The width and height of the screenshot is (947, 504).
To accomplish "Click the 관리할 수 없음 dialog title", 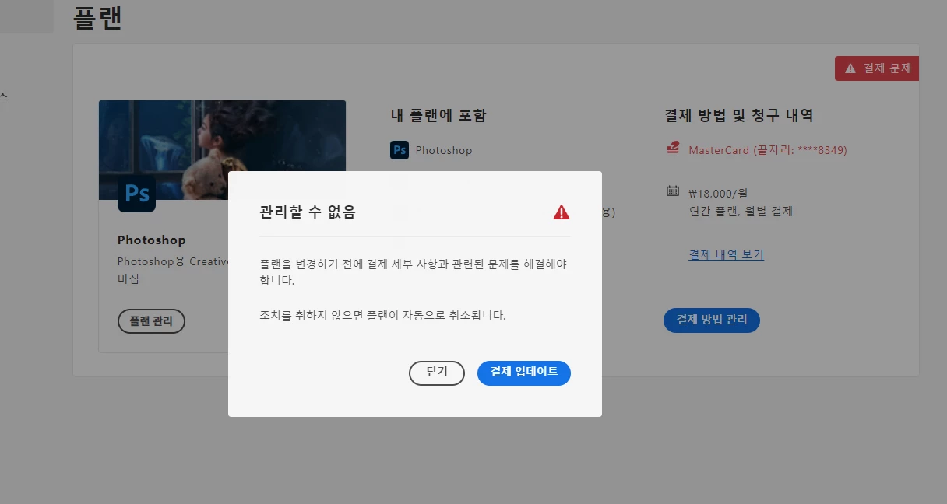I will 307,212.
